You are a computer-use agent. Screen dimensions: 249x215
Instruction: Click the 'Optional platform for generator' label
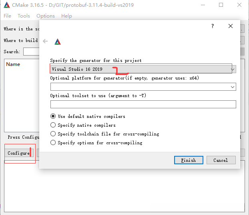(x=124, y=78)
